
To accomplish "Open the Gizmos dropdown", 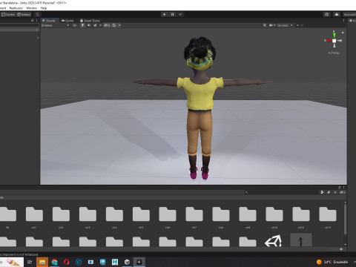I will click(x=285, y=25).
